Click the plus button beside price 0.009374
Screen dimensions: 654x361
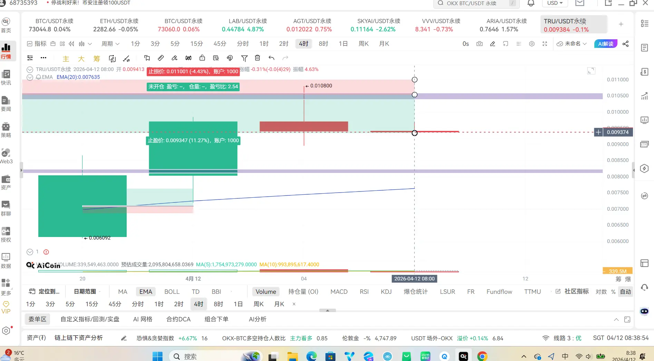(598, 132)
